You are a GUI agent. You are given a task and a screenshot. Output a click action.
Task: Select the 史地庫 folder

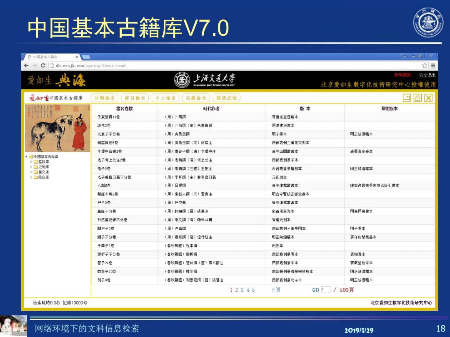pyautogui.click(x=41, y=167)
